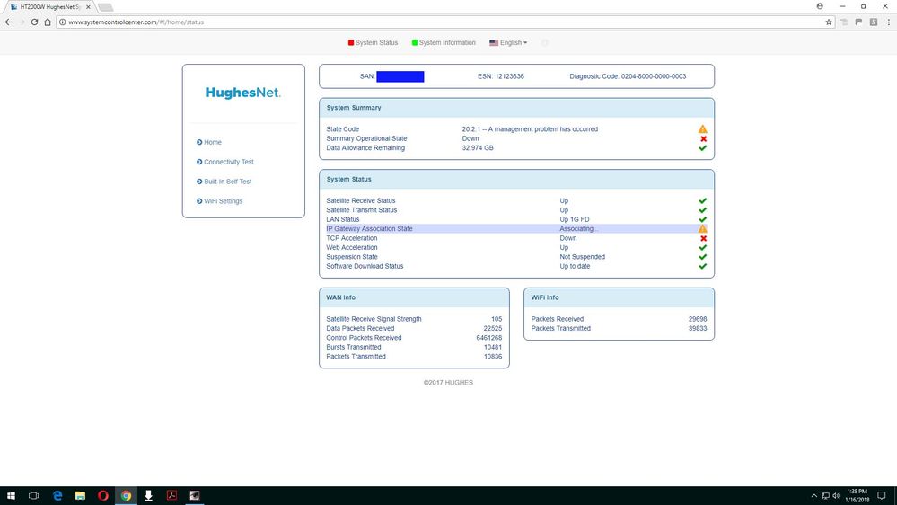Open the green System Information link
This screenshot has height=505, width=897.
tap(444, 43)
